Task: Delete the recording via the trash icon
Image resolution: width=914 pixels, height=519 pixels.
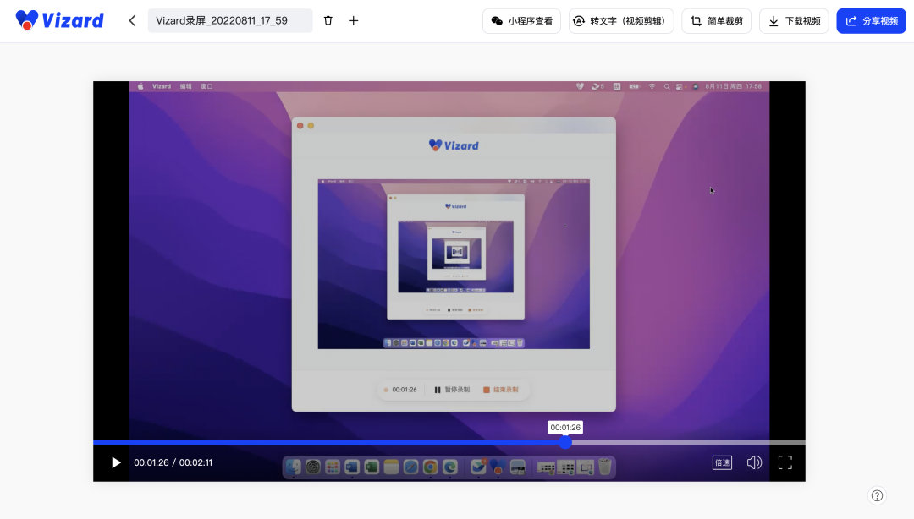Action: 328,19
